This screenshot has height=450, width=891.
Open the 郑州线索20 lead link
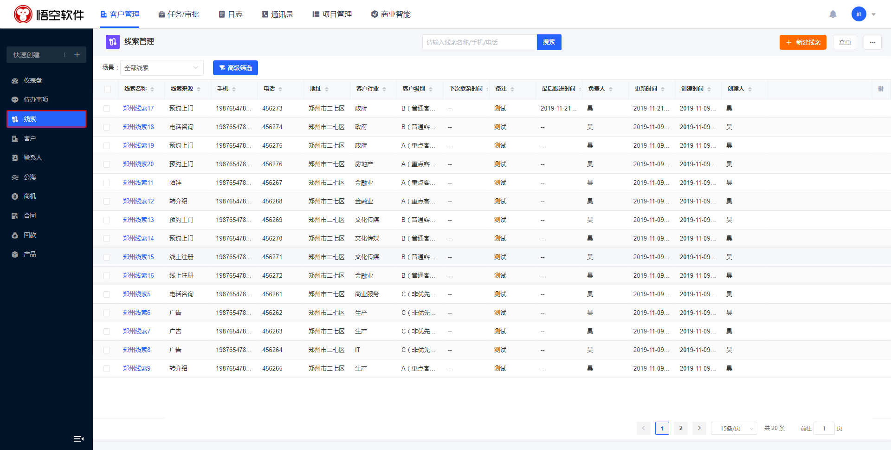tap(138, 164)
